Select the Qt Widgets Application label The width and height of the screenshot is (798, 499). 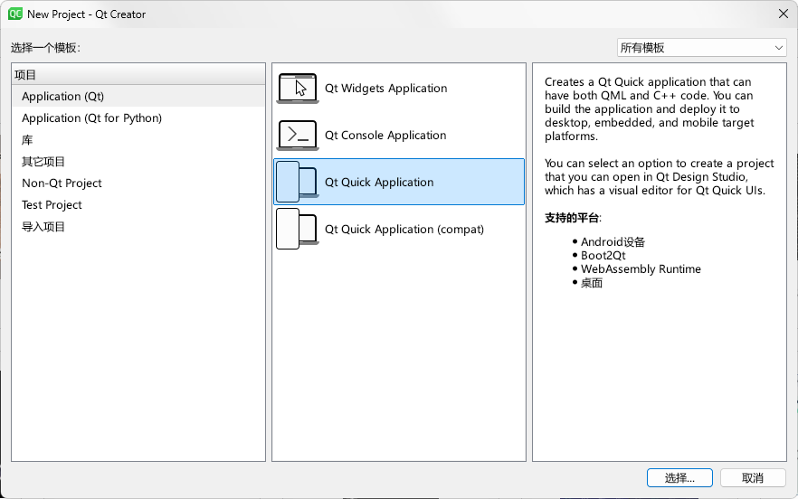(x=385, y=89)
